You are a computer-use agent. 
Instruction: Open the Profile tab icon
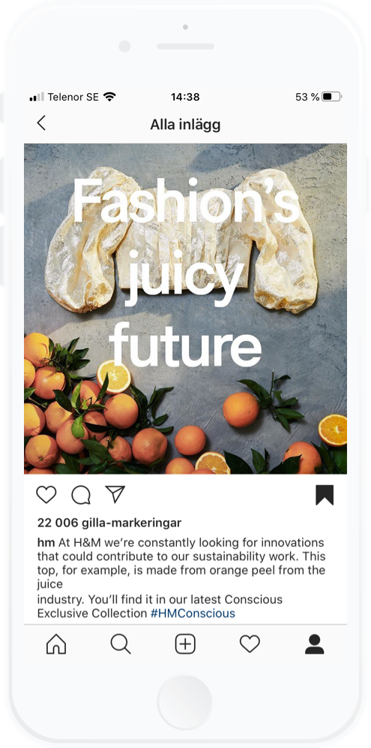[314, 644]
